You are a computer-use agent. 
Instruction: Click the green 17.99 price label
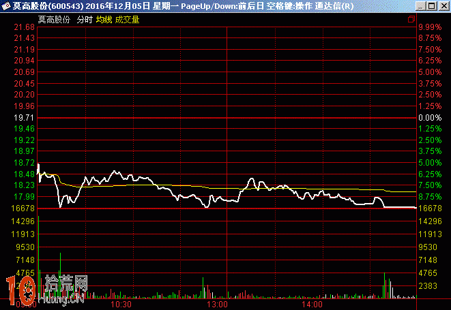coord(24,196)
